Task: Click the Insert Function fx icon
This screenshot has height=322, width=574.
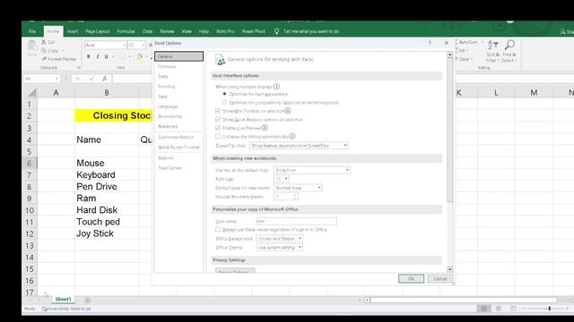Action: point(104,79)
